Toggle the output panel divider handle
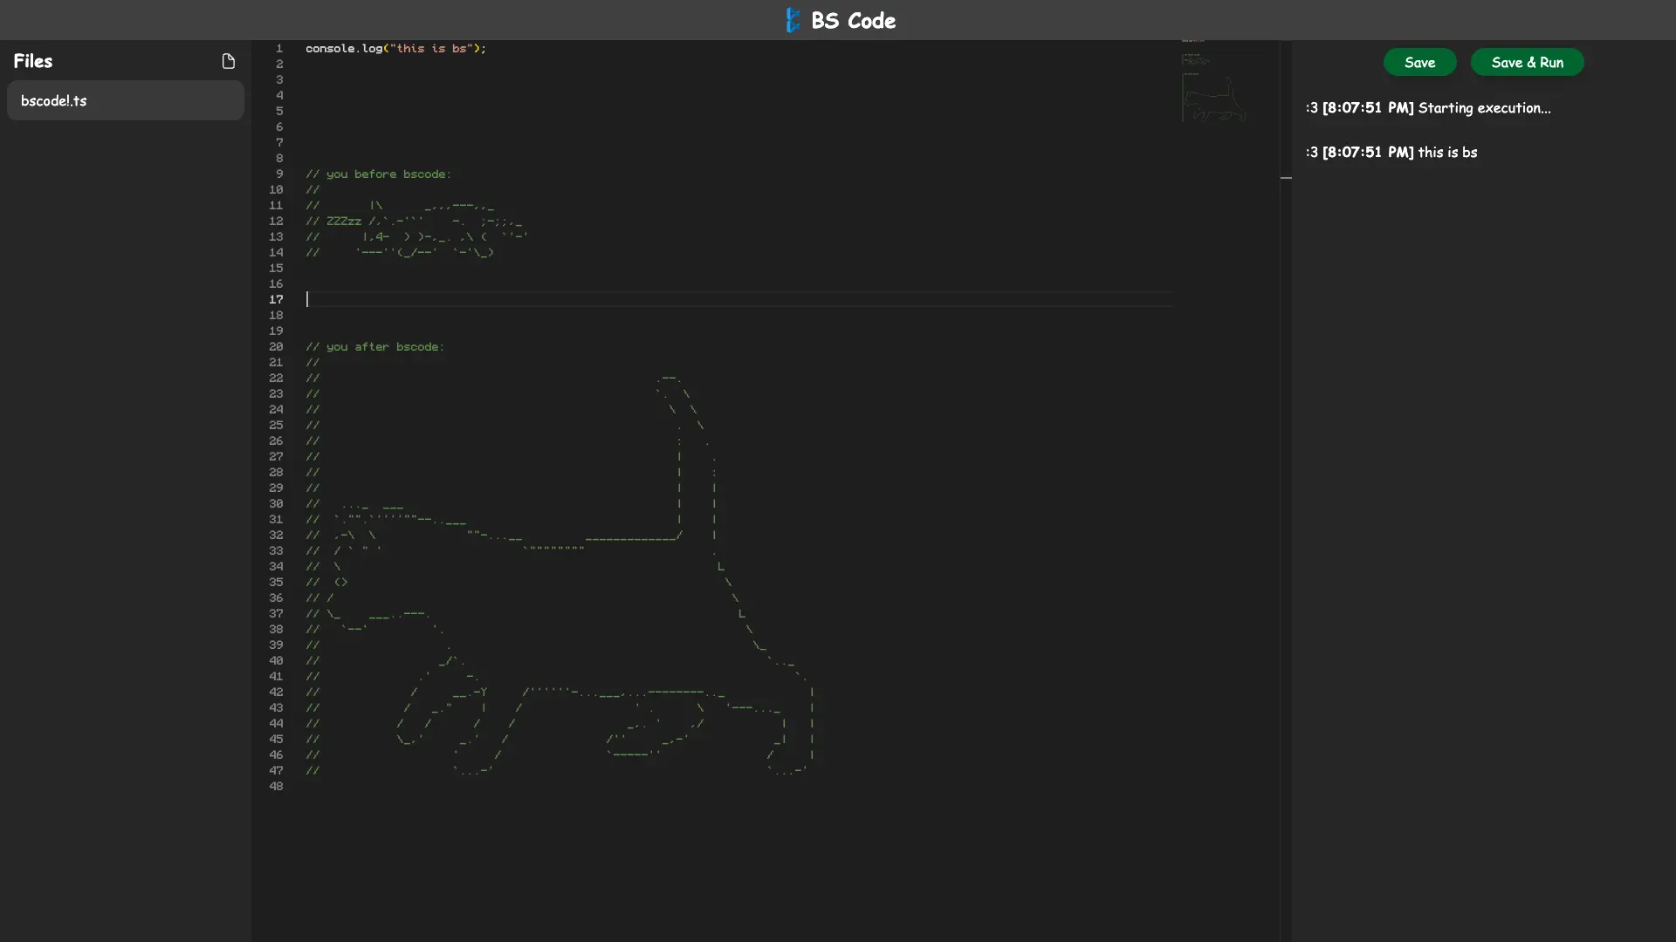Screen dimensions: 1676x942 pos(1287,178)
